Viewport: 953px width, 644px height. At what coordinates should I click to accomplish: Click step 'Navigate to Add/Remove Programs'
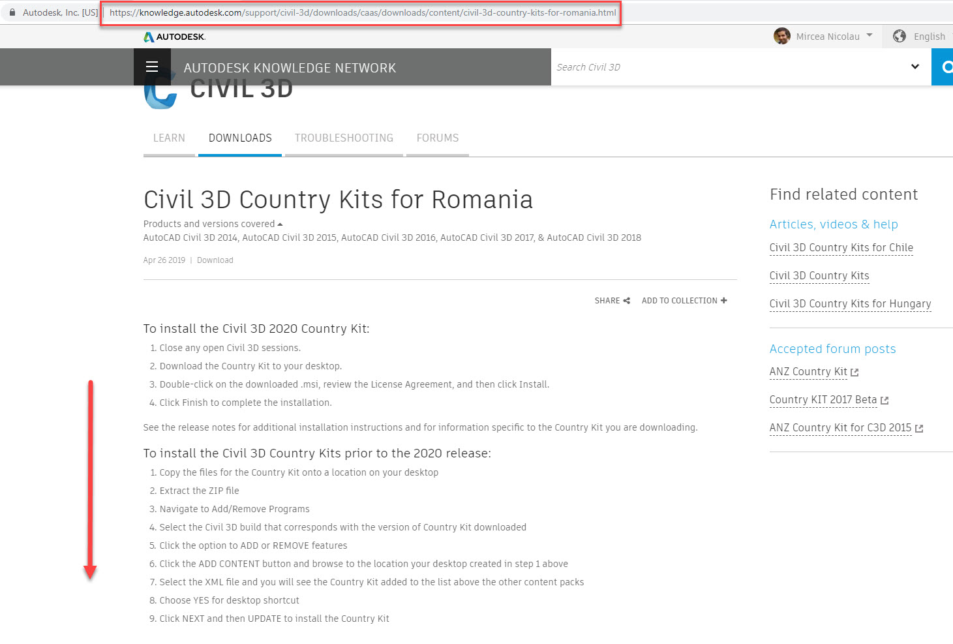234,510
